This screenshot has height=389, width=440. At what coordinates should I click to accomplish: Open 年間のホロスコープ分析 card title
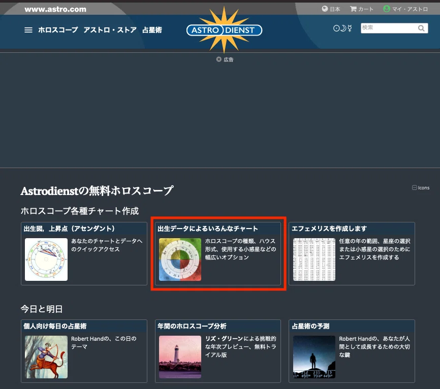coord(192,326)
